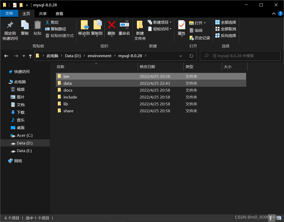Rename the selected item (重命名)
This screenshot has height=222, width=284.
124,28
